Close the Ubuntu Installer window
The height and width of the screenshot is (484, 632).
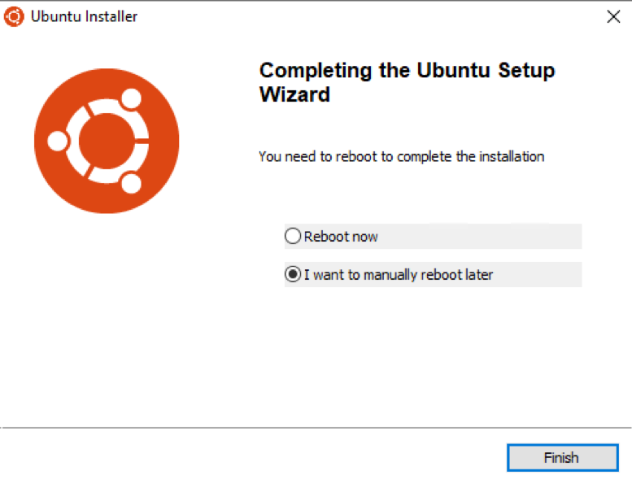(x=613, y=16)
